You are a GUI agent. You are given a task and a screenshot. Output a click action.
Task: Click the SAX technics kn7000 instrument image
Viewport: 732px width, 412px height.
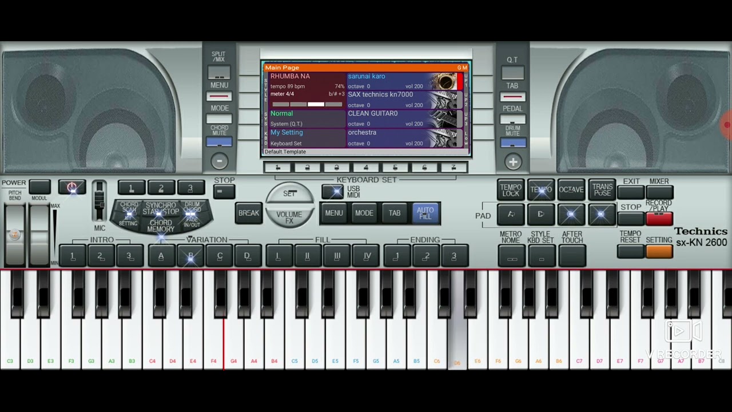click(445, 100)
